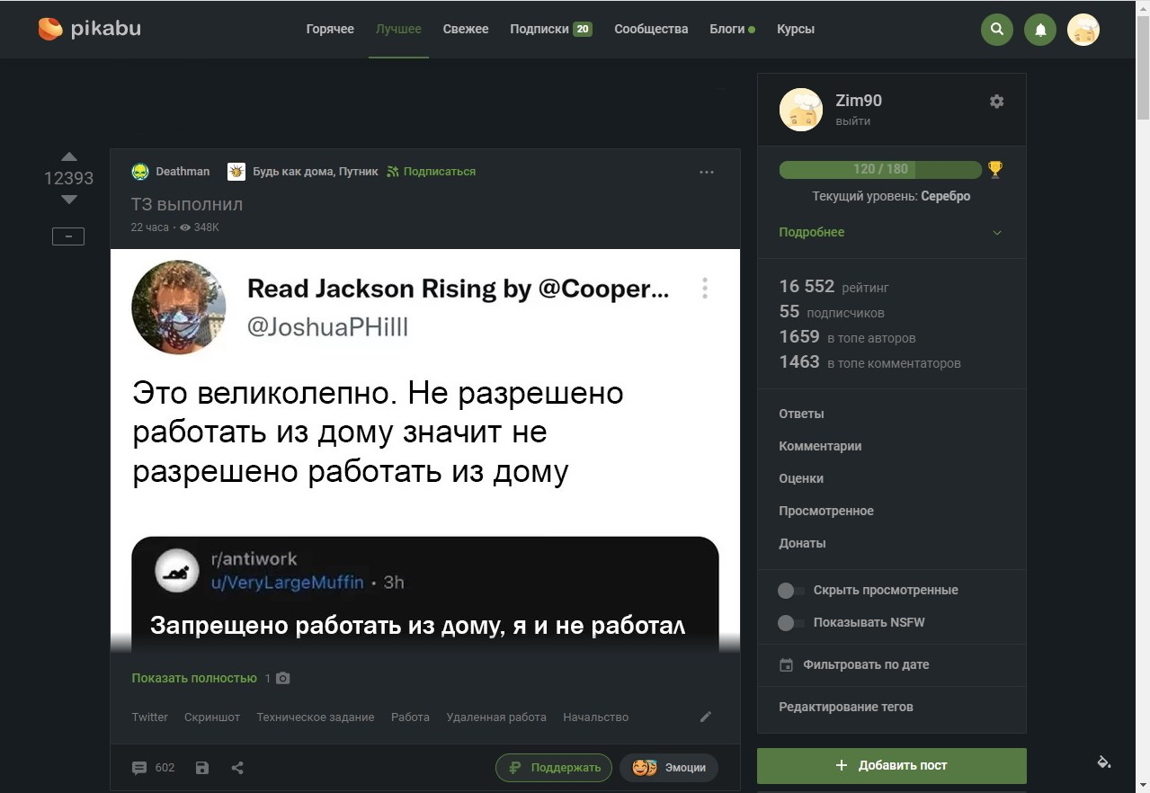Open tweet image three-dot menu
1150x793 pixels.
pyautogui.click(x=705, y=288)
